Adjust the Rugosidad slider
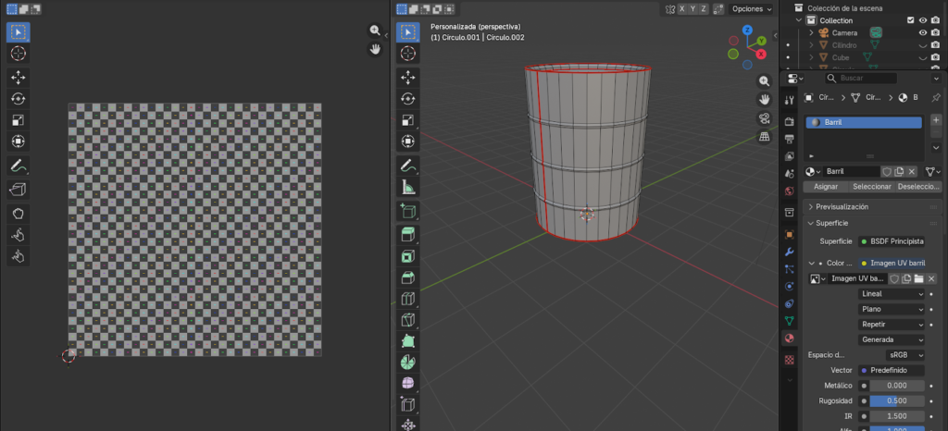 click(x=896, y=400)
